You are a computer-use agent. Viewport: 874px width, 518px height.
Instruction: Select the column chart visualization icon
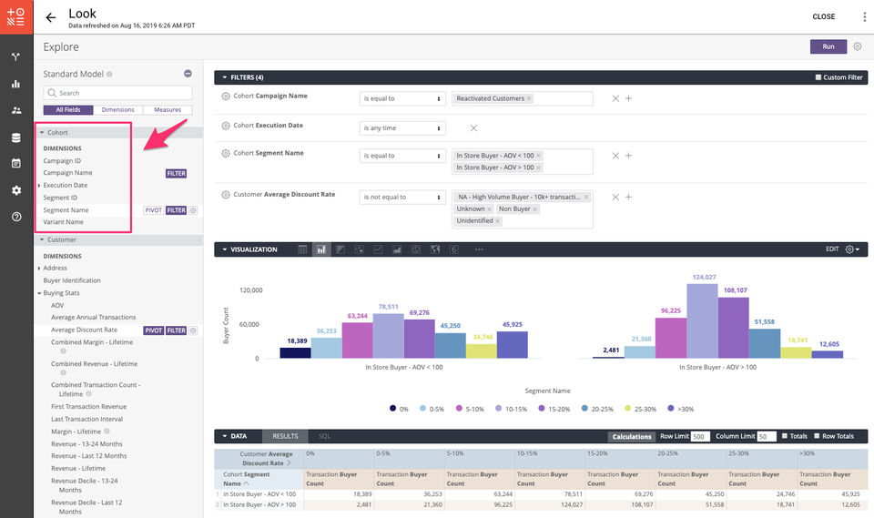[x=321, y=249]
